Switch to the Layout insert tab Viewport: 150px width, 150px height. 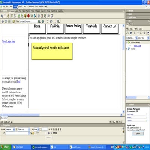16,11
